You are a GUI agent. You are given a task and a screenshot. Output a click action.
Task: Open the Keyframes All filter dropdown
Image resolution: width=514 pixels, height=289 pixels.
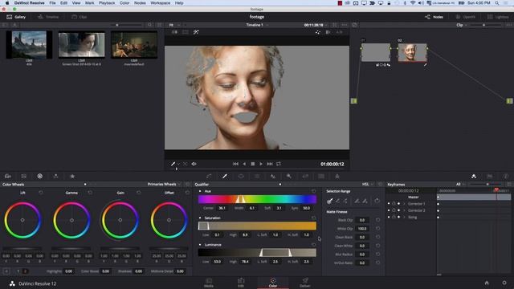pyautogui.click(x=460, y=185)
